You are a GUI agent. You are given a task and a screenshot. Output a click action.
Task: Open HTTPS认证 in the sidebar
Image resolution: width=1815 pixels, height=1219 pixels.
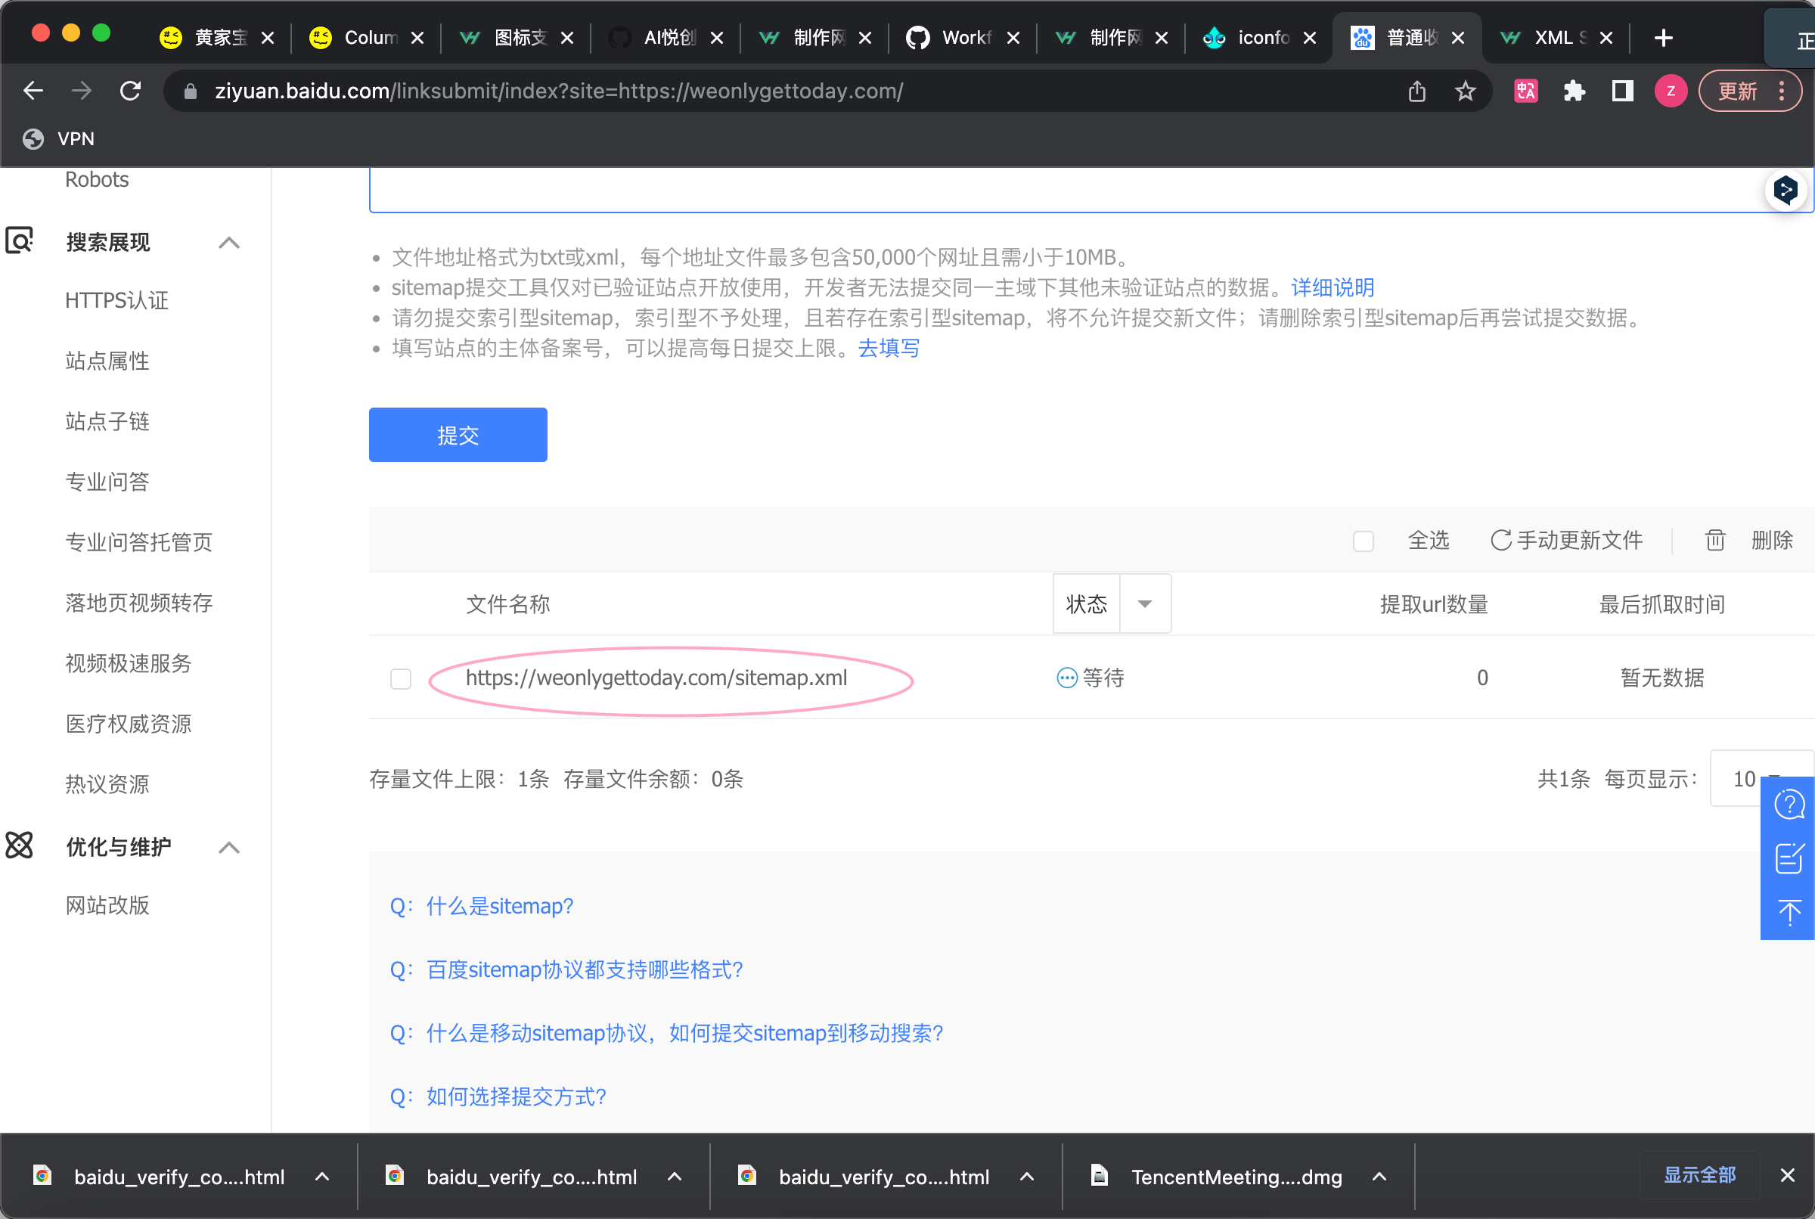tap(116, 301)
